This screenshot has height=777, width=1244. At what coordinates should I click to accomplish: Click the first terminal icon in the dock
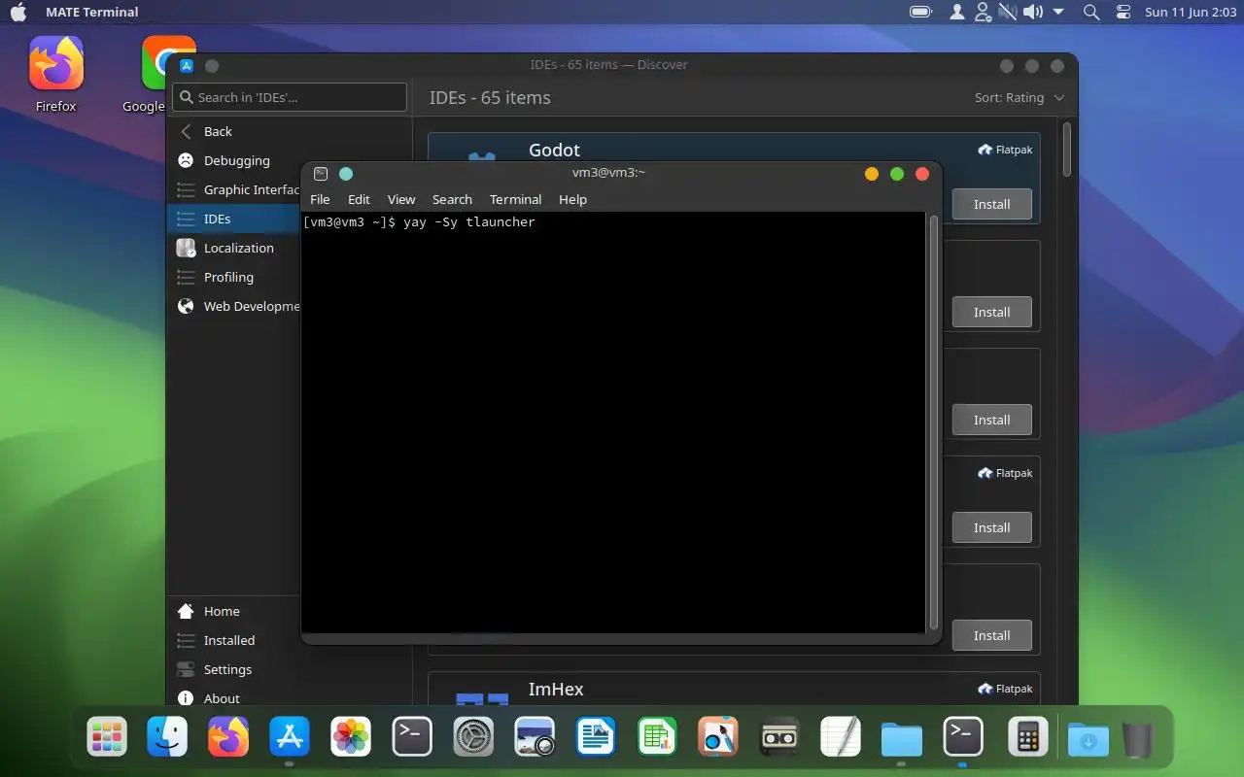tap(412, 737)
